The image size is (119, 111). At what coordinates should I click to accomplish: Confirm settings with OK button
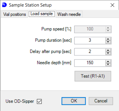tap(74, 101)
